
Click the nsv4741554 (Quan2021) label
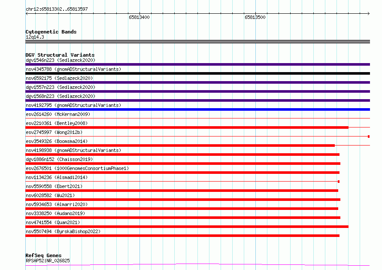[53, 222]
